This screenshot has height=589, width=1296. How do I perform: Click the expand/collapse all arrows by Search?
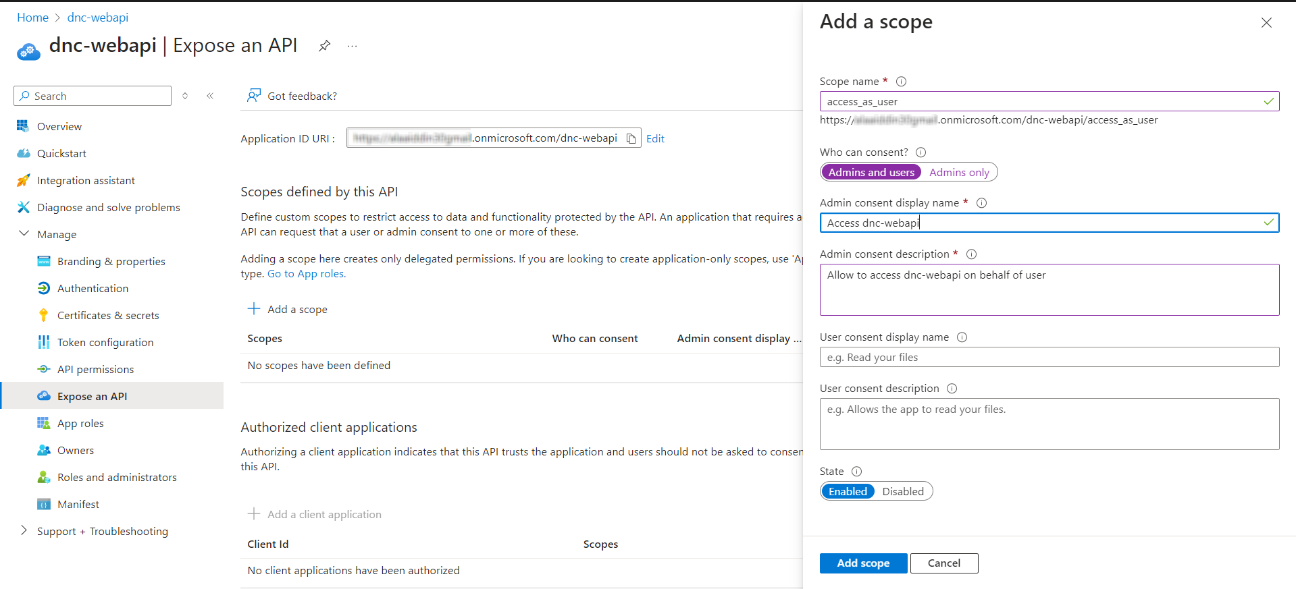(x=185, y=96)
